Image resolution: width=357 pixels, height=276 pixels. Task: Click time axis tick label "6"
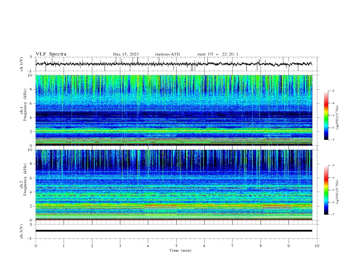[x=204, y=246]
